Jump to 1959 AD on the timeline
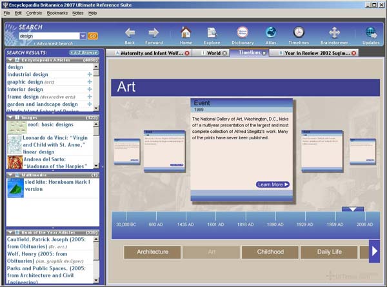This screenshot has width=387, height=287. (x=335, y=224)
